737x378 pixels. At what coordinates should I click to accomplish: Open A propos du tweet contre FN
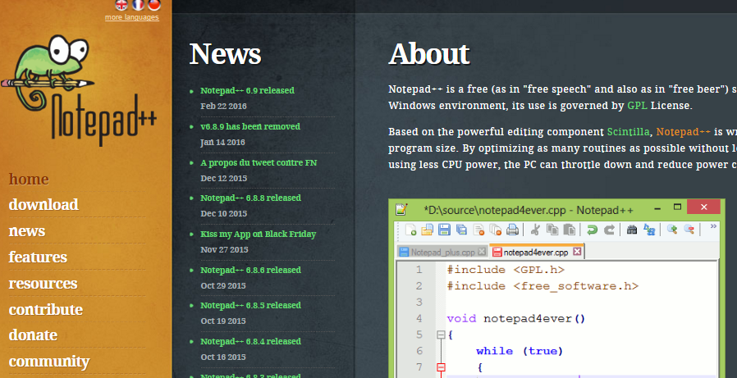point(259,162)
